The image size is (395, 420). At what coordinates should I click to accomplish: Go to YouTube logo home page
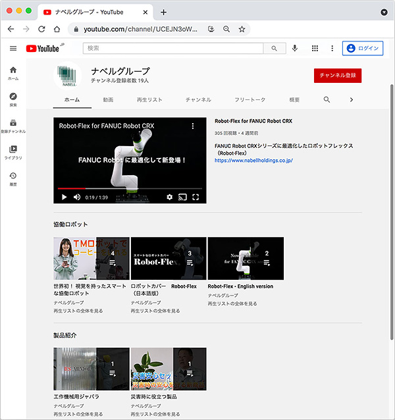pos(43,49)
